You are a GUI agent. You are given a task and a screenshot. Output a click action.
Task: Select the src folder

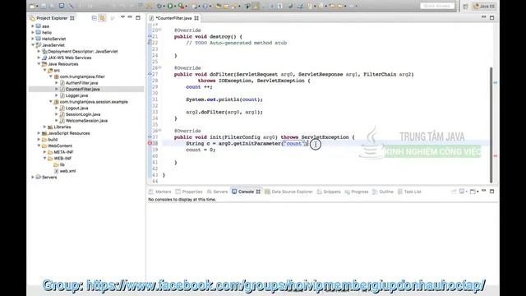[x=57, y=71]
